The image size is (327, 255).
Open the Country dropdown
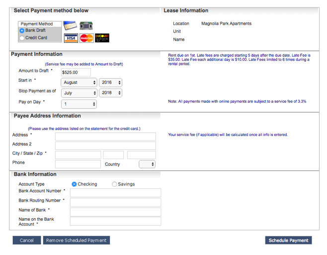147,164
